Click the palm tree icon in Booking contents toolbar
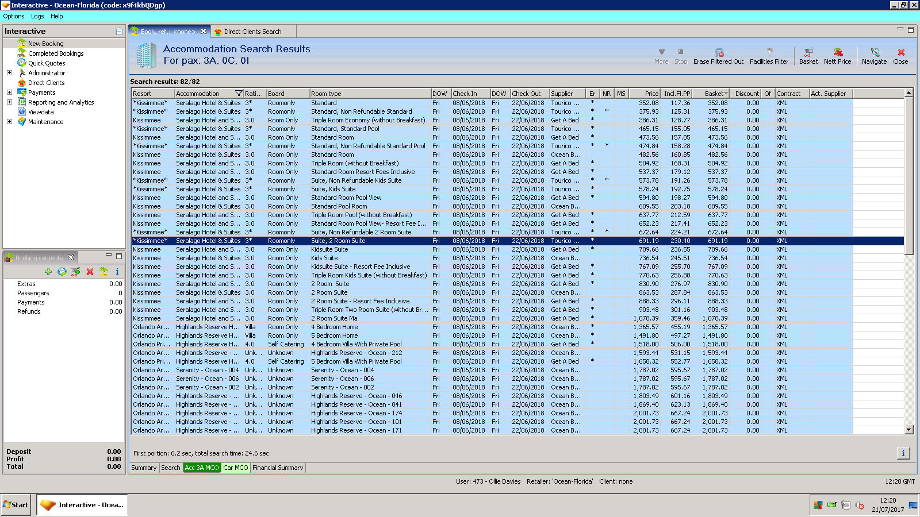 [103, 272]
